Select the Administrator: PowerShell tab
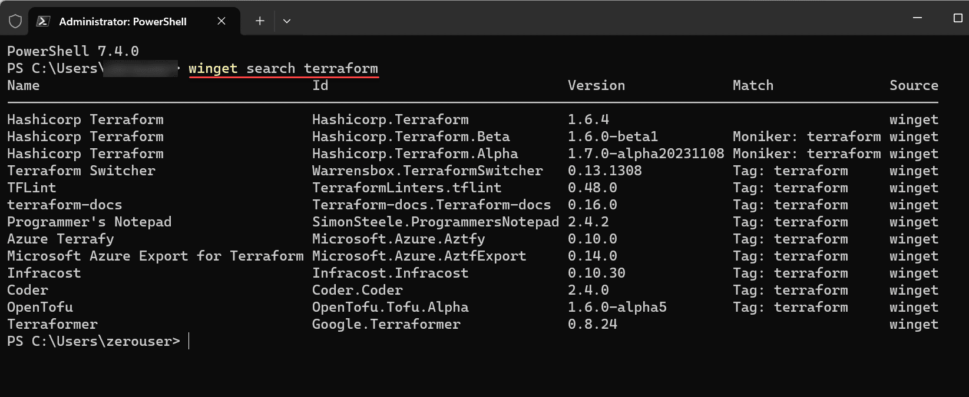Viewport: 969px width, 397px height. 123,22
